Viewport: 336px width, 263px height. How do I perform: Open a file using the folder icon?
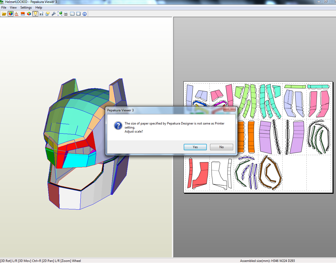click(4, 14)
